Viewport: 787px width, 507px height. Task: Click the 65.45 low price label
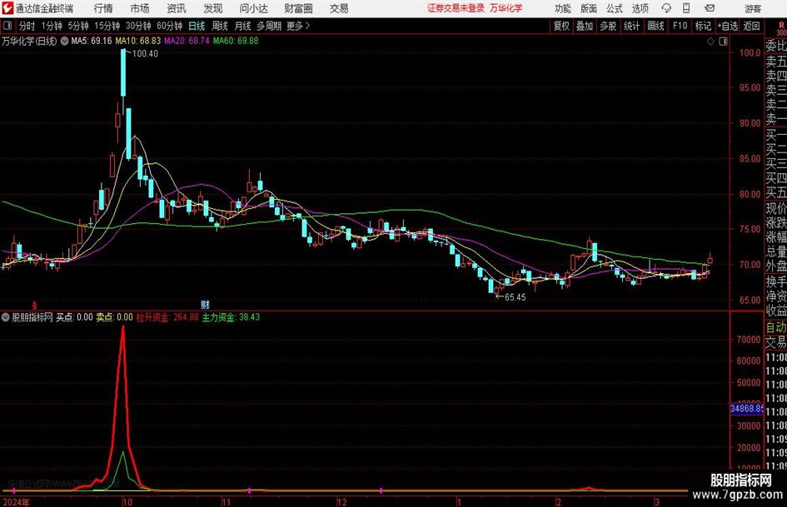coord(515,297)
